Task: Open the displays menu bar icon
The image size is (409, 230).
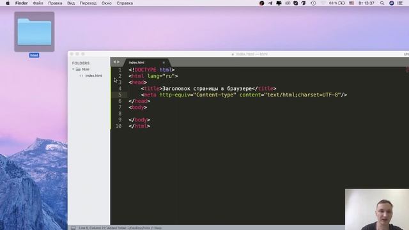Action: point(279,3)
